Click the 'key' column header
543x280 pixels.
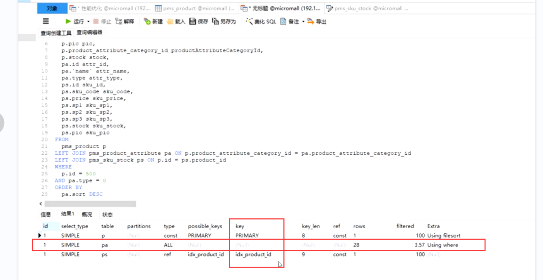click(x=240, y=226)
